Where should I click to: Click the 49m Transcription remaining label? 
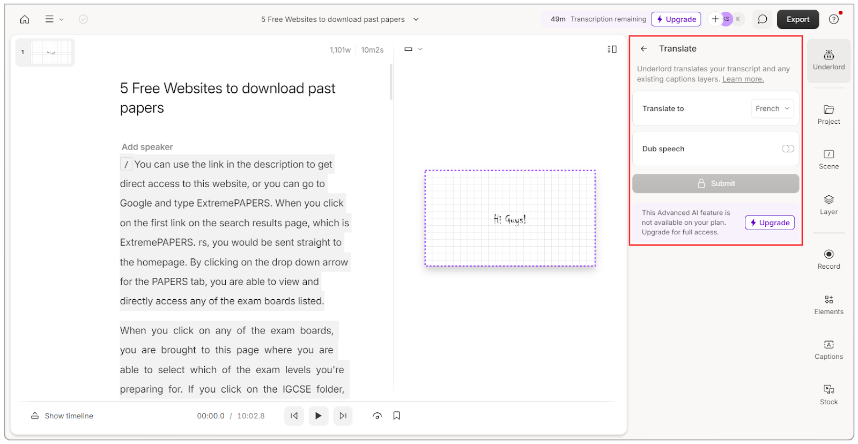598,19
